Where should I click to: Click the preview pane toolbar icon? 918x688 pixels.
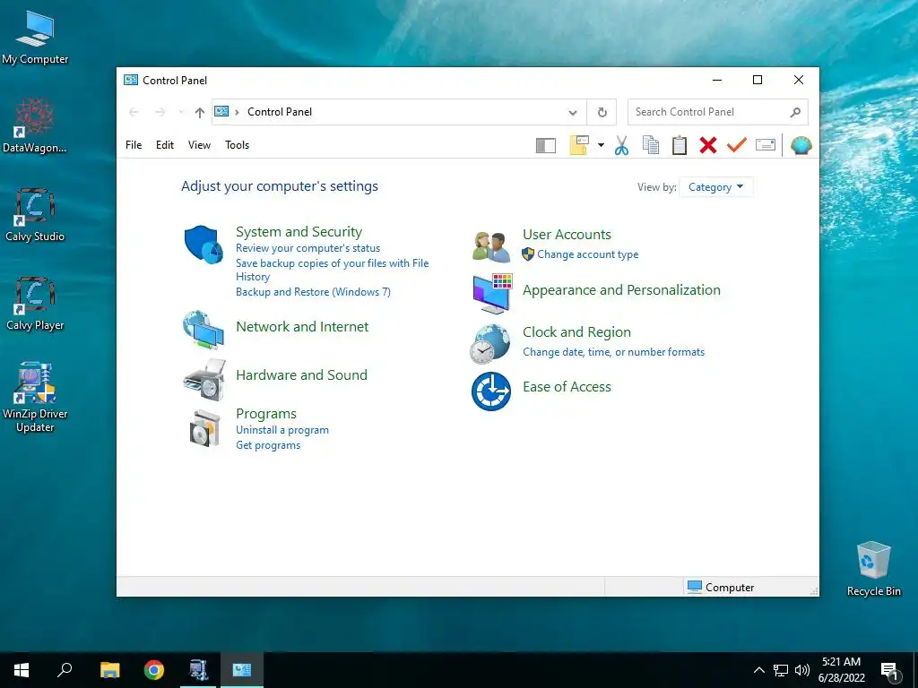tap(546, 145)
